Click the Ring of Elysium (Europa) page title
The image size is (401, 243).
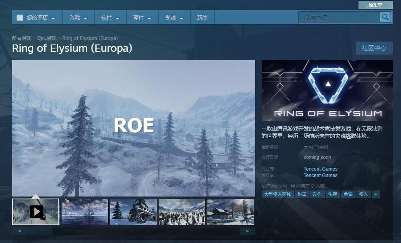(72, 48)
